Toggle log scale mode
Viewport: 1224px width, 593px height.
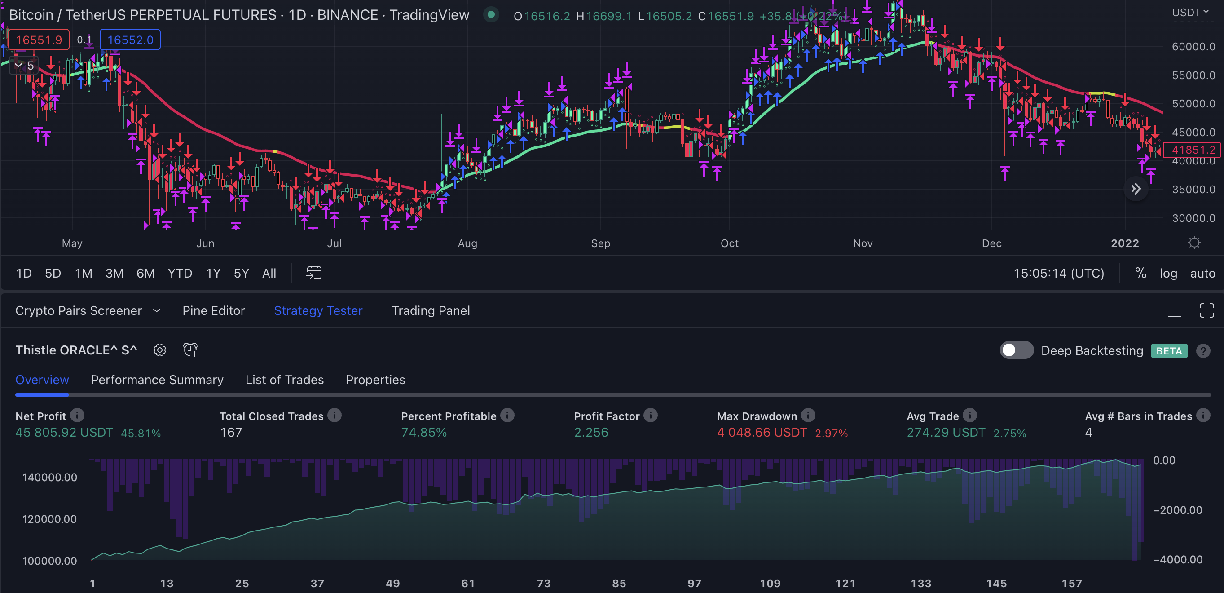pyautogui.click(x=1168, y=274)
